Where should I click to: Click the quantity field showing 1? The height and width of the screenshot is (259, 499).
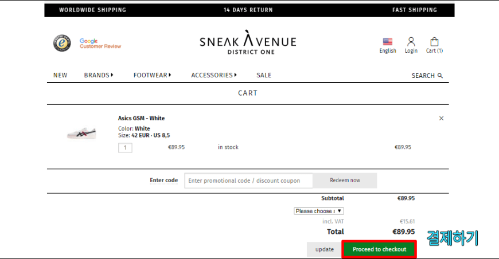[x=125, y=147]
